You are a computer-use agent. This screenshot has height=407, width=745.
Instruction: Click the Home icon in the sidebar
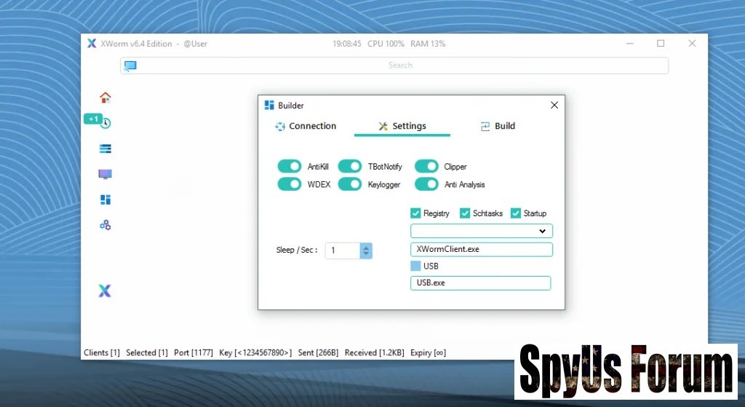point(105,98)
